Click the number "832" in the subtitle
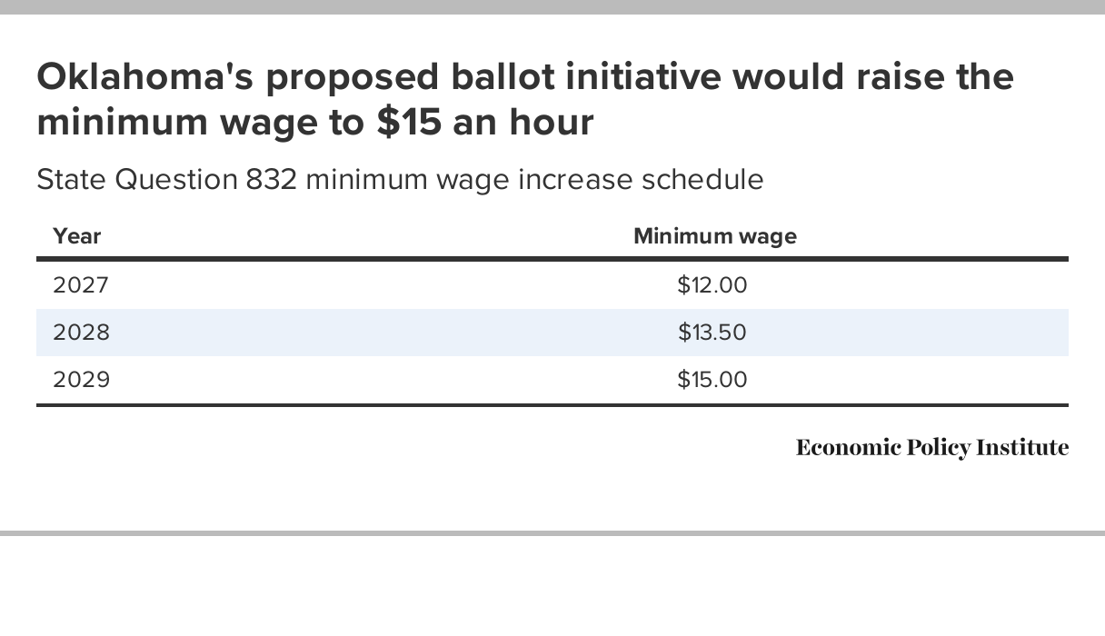Viewport: 1105px width, 636px height. (x=271, y=180)
